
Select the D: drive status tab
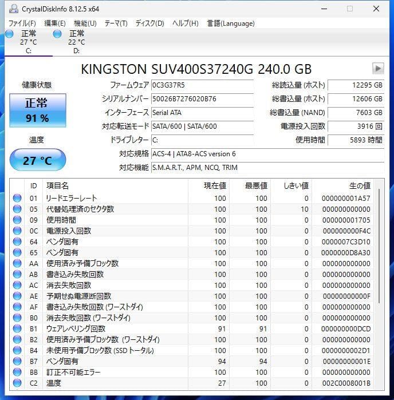(76, 42)
